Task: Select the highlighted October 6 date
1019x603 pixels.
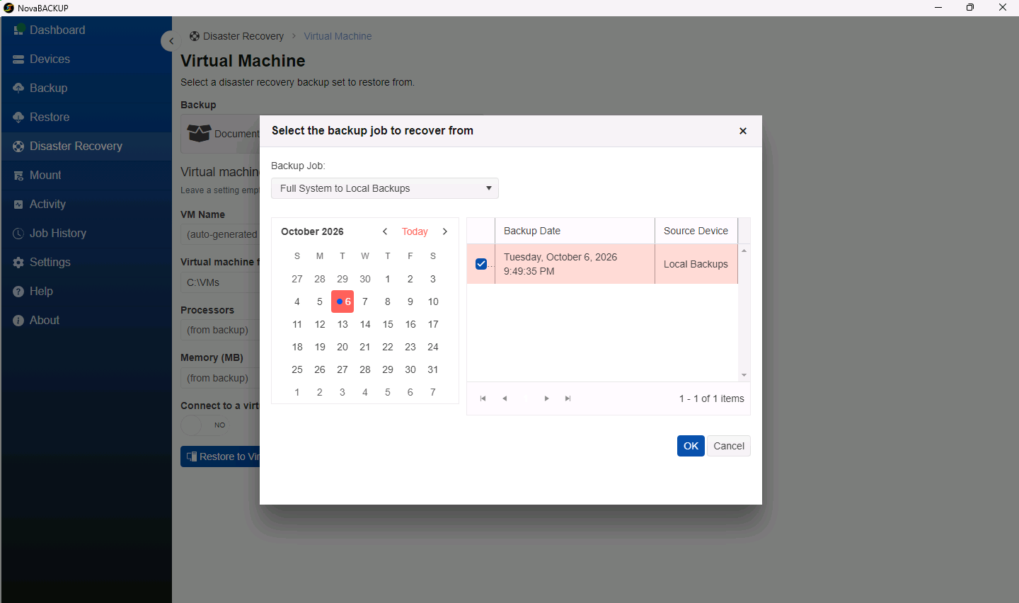Action: tap(342, 301)
